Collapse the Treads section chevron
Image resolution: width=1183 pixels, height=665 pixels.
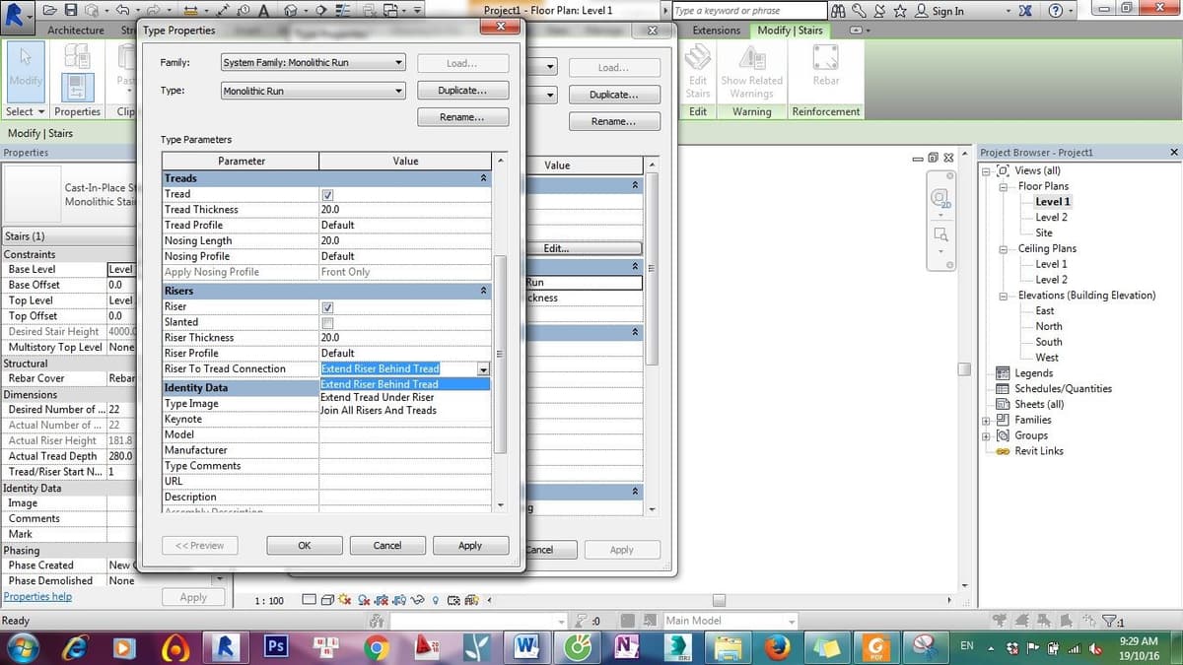[483, 178]
